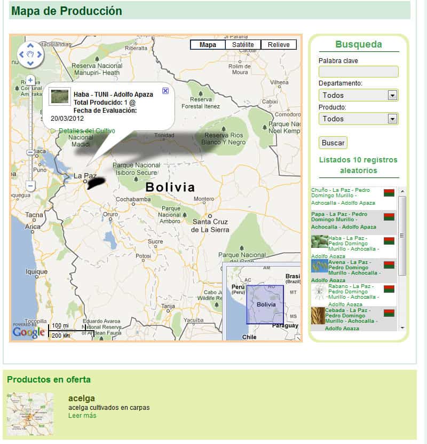Switch to the Mapa view
The height and width of the screenshot is (444, 427).
coord(208,45)
